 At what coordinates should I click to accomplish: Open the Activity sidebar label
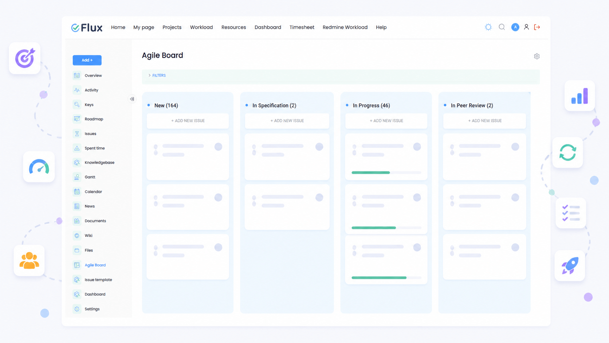[x=91, y=90]
